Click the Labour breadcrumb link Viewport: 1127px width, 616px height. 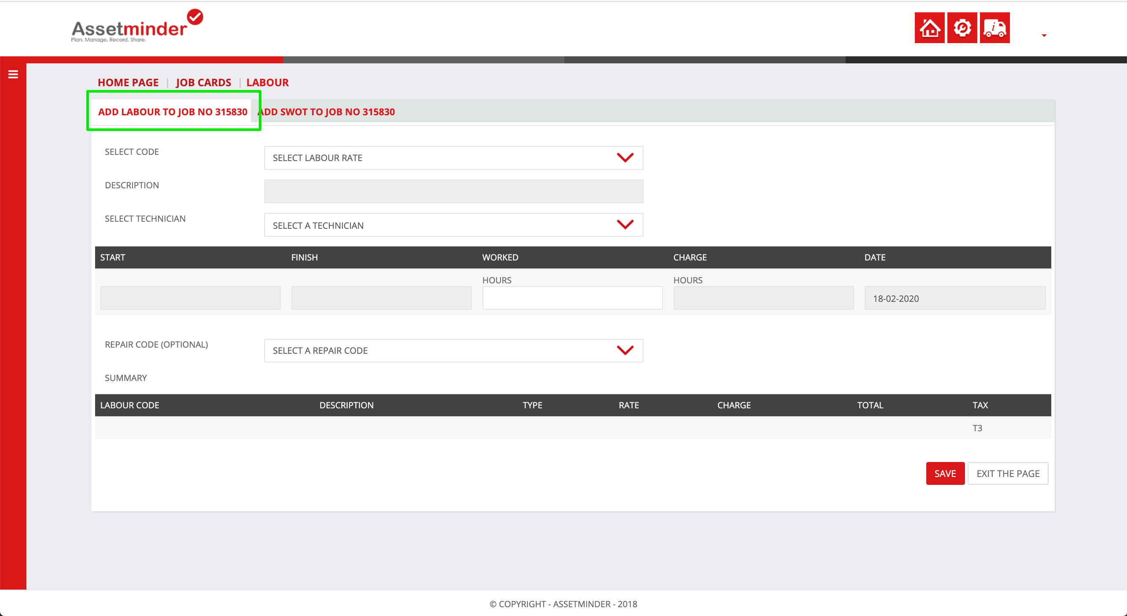267,83
